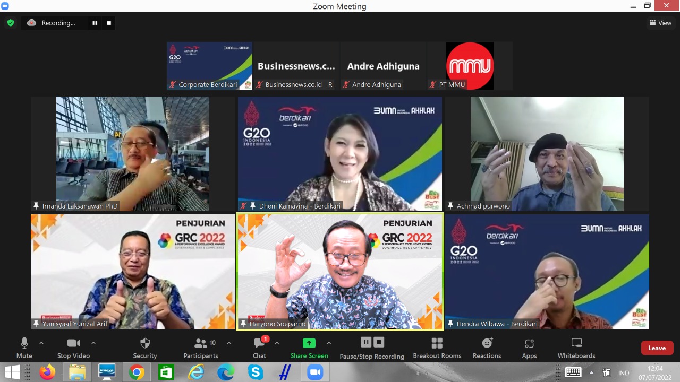Stop recording via the top-left indicator stop button
The image size is (680, 382).
[109, 23]
